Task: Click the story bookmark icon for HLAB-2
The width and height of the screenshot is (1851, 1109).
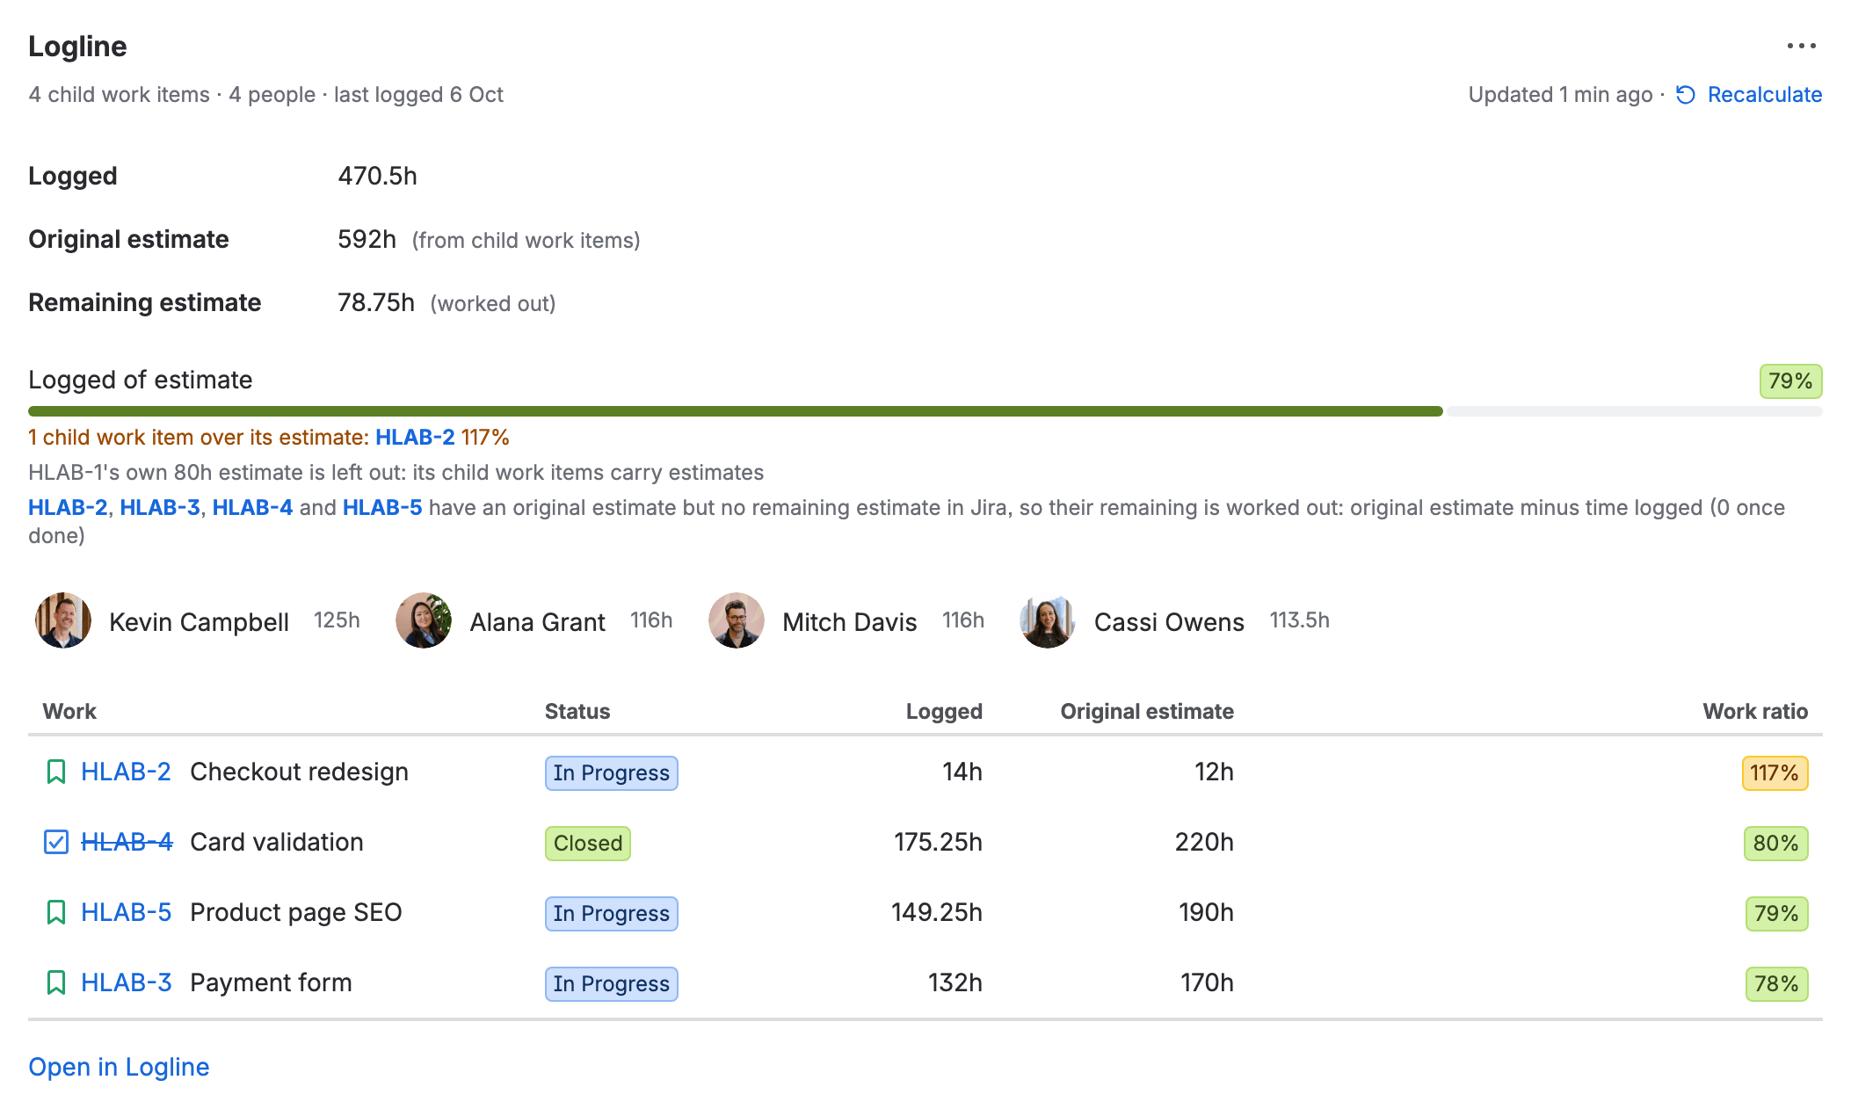Action: (x=55, y=772)
